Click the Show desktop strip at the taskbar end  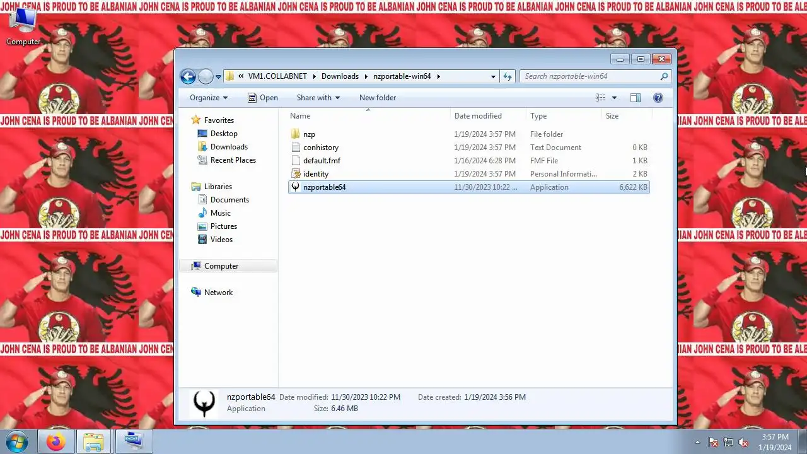[x=802, y=442]
